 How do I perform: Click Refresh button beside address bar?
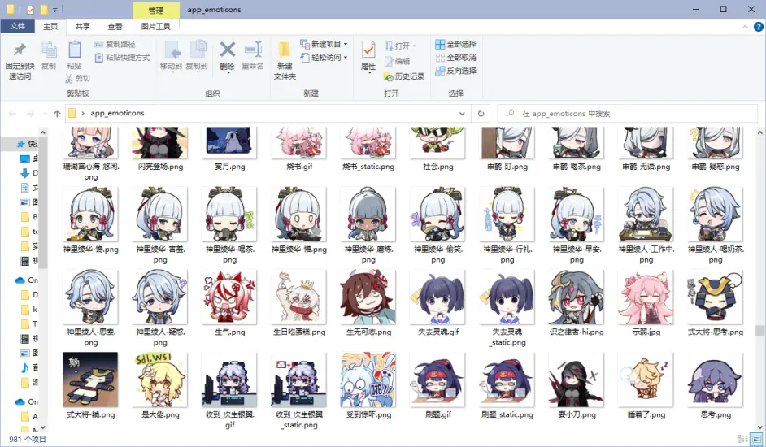pyautogui.click(x=481, y=113)
